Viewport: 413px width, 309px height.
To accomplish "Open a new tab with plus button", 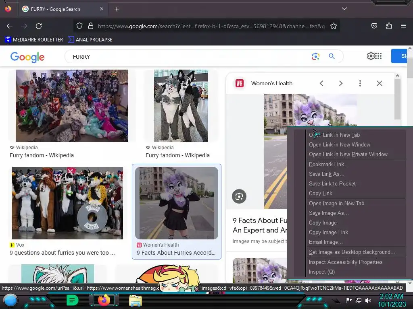I will click(x=117, y=9).
